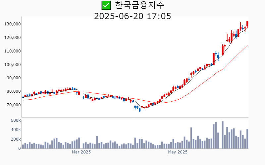Click the timestamp 2025-06-20 17:05
The width and height of the screenshot is (265, 165).
(x=132, y=16)
